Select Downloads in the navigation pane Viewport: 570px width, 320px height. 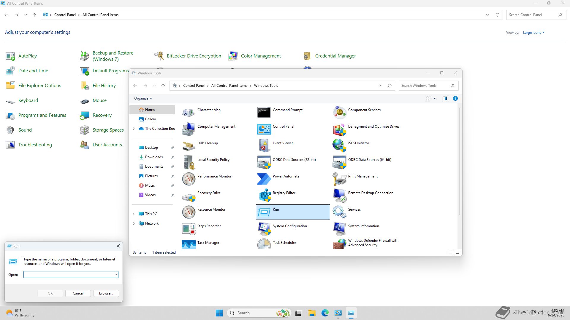[153, 157]
